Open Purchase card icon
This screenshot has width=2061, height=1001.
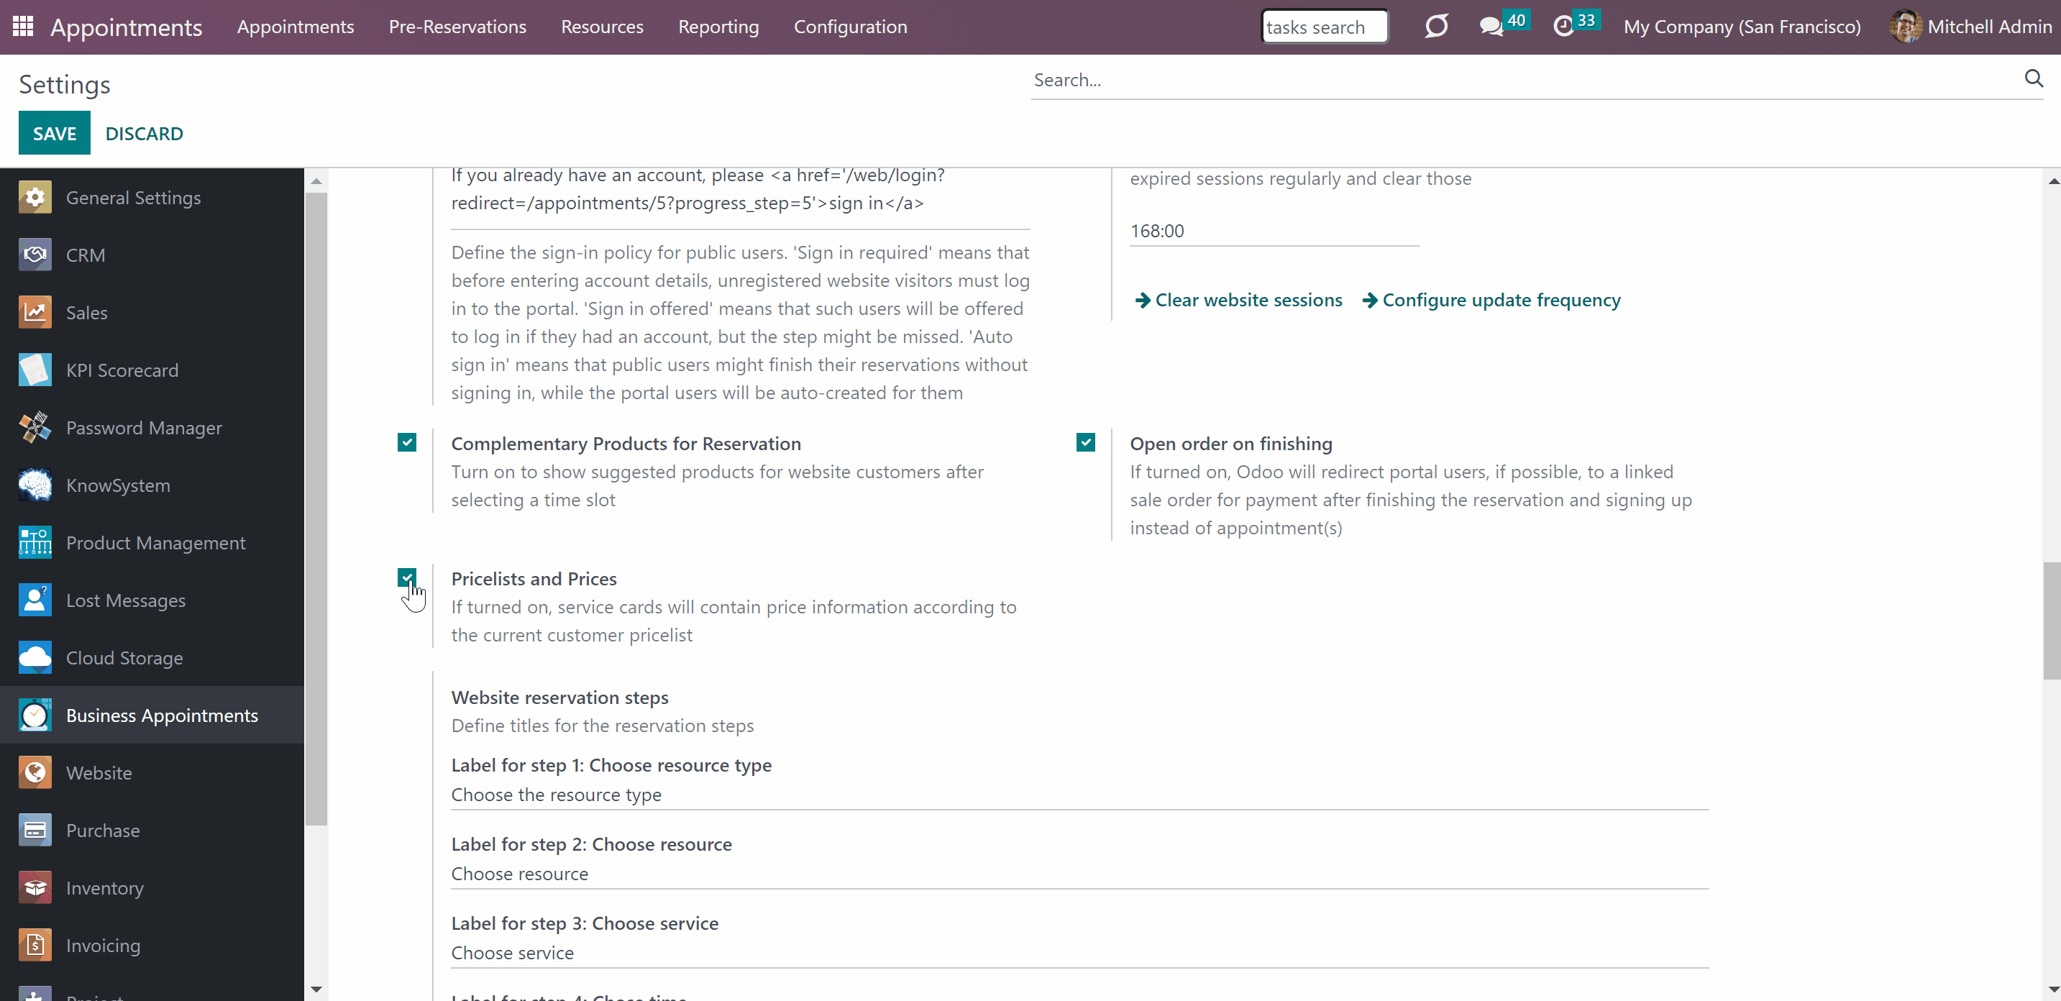pyautogui.click(x=35, y=831)
